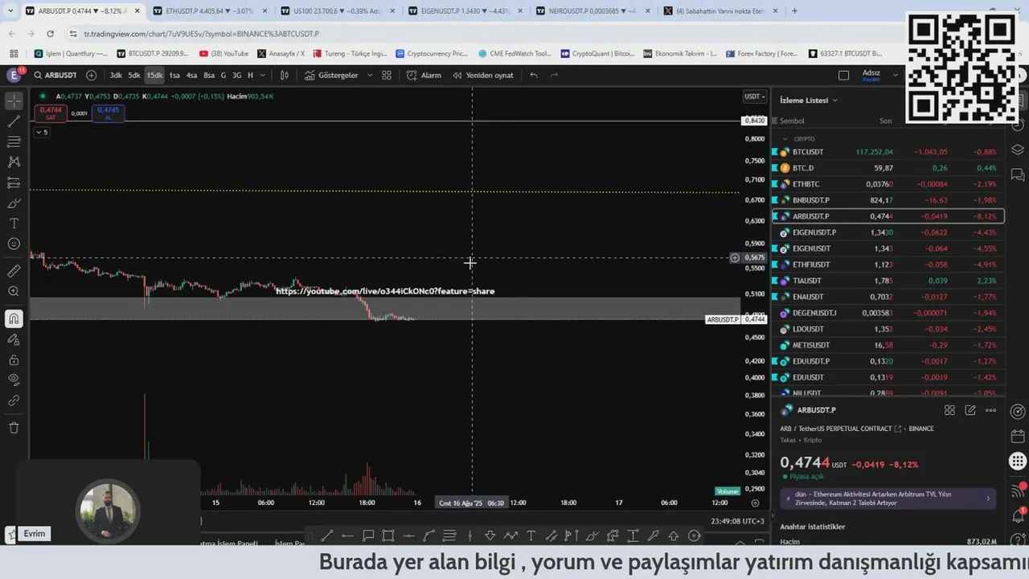This screenshot has height=579, width=1029.
Task: Expand collapsed indicators legend 5
Action: click(x=41, y=132)
